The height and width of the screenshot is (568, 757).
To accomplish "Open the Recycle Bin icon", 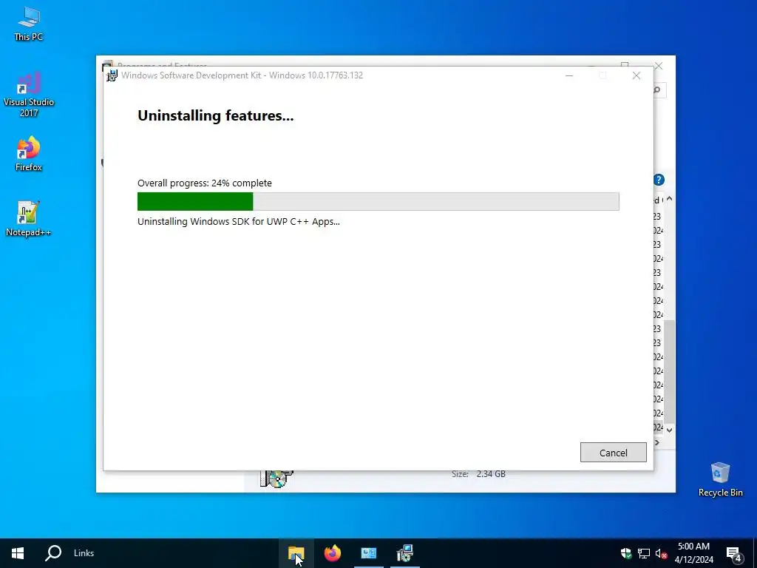I will pyautogui.click(x=720, y=479).
